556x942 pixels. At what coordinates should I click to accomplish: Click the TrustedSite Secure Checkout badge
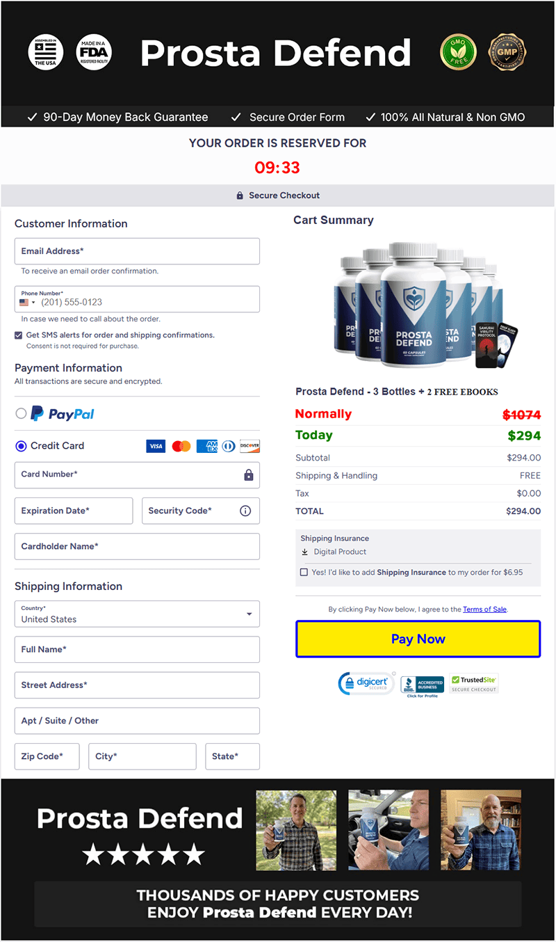[474, 683]
